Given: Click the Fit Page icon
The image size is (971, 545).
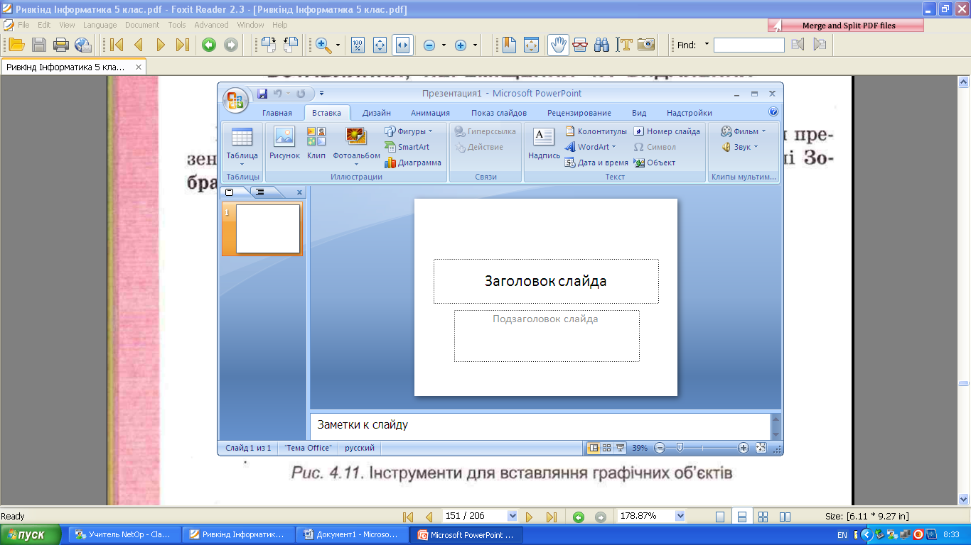Looking at the screenshot, I should [x=380, y=45].
